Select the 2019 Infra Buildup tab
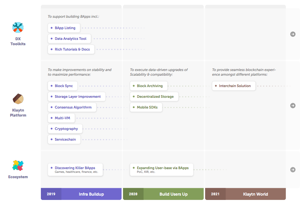The image size is (306, 208). pos(81,194)
